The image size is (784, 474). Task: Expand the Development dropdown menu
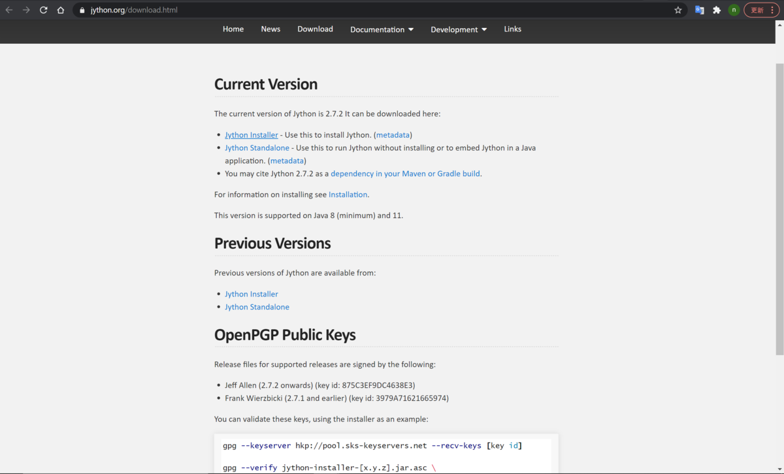click(459, 29)
